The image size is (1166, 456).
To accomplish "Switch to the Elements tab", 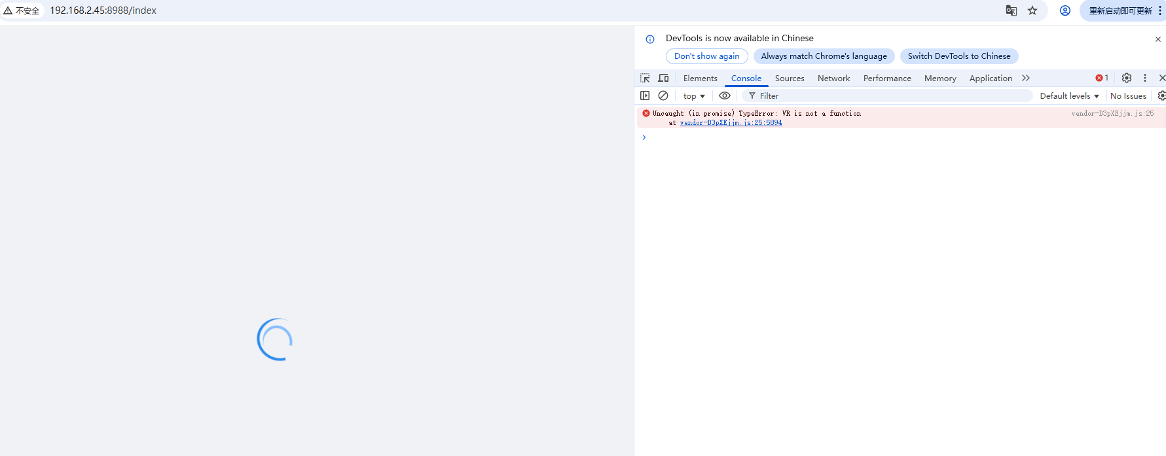I will pyautogui.click(x=700, y=79).
